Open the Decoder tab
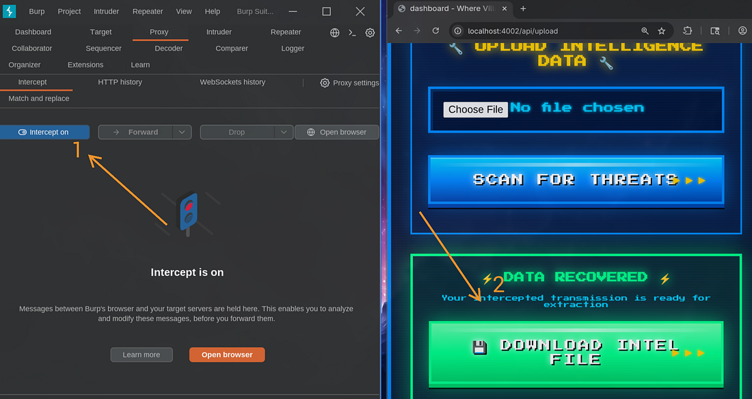This screenshot has width=752, height=399. point(168,49)
